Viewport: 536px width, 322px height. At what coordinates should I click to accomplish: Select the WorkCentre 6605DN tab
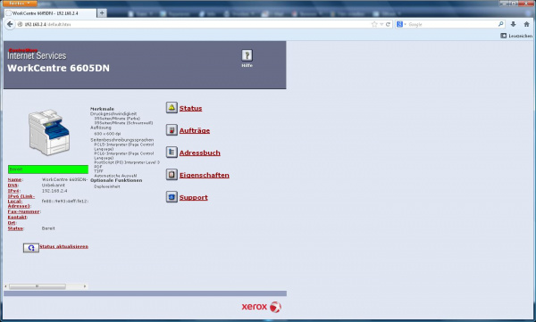[50, 13]
